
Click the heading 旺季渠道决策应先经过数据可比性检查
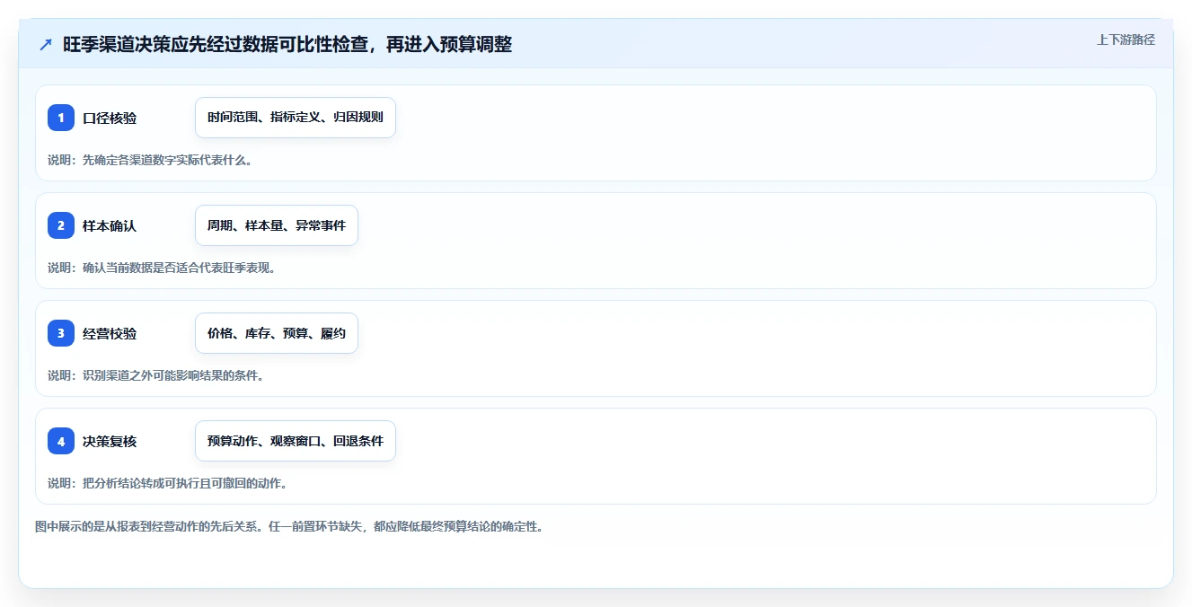point(287,45)
